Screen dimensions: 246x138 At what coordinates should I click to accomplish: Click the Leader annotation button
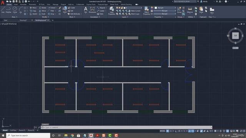pyautogui.click(x=101, y=11)
